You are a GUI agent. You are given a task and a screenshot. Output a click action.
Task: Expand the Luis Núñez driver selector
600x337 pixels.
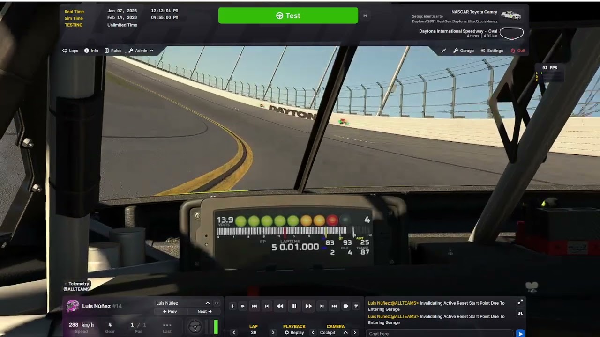[208, 303]
